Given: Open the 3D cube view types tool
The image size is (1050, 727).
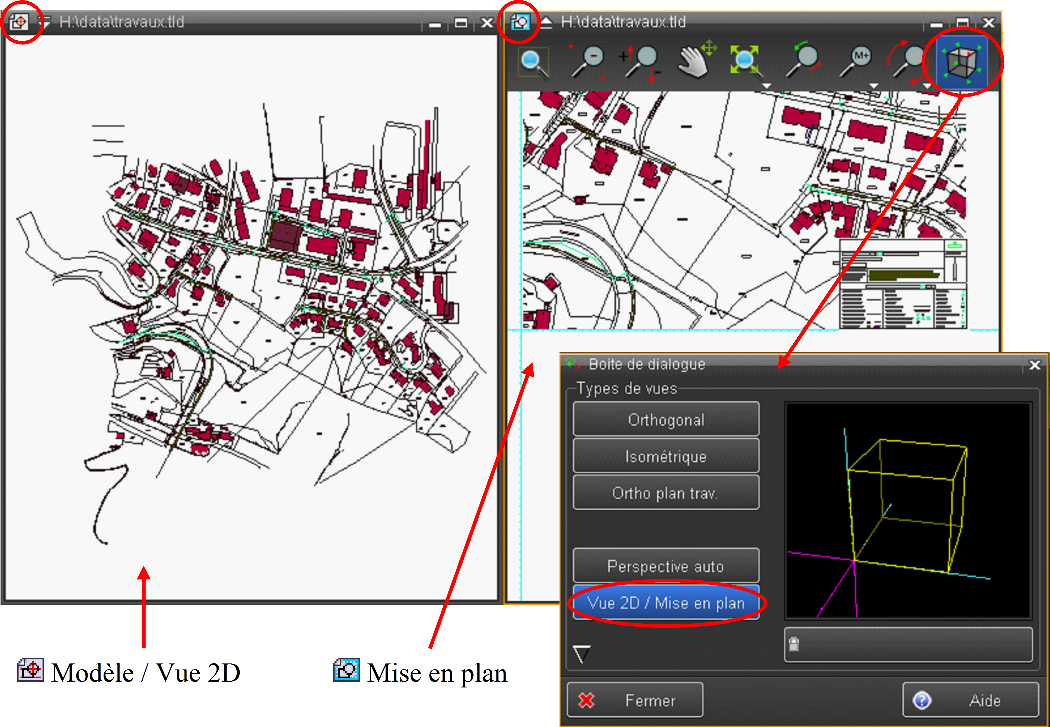Looking at the screenshot, I should (962, 62).
